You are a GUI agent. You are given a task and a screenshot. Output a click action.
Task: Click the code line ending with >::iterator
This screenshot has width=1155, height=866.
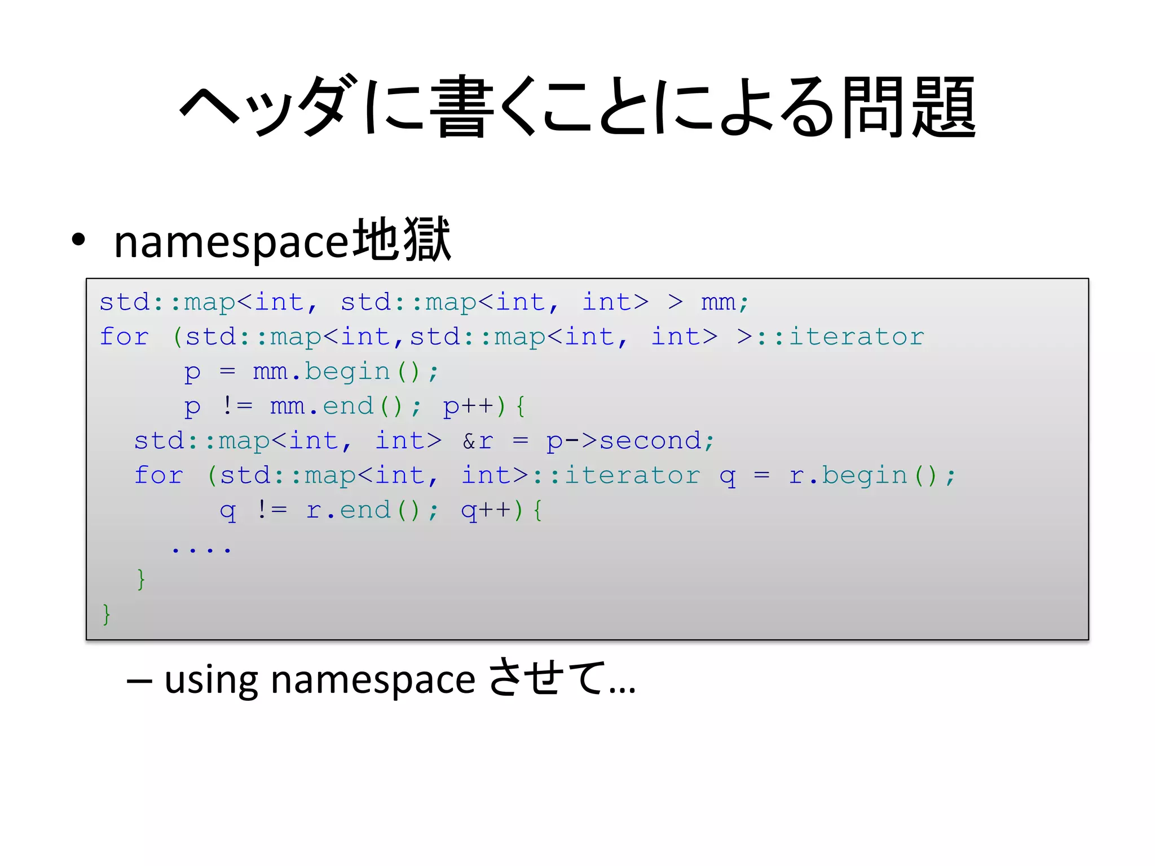(x=512, y=337)
